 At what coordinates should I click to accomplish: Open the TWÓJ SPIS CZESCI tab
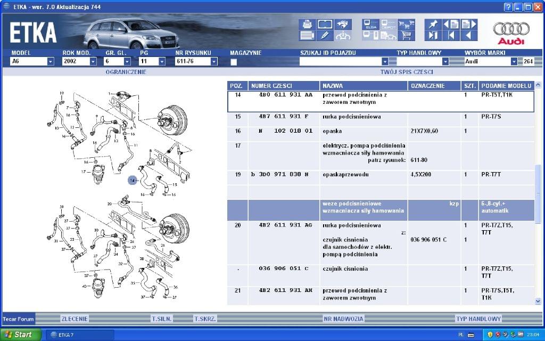pos(407,72)
